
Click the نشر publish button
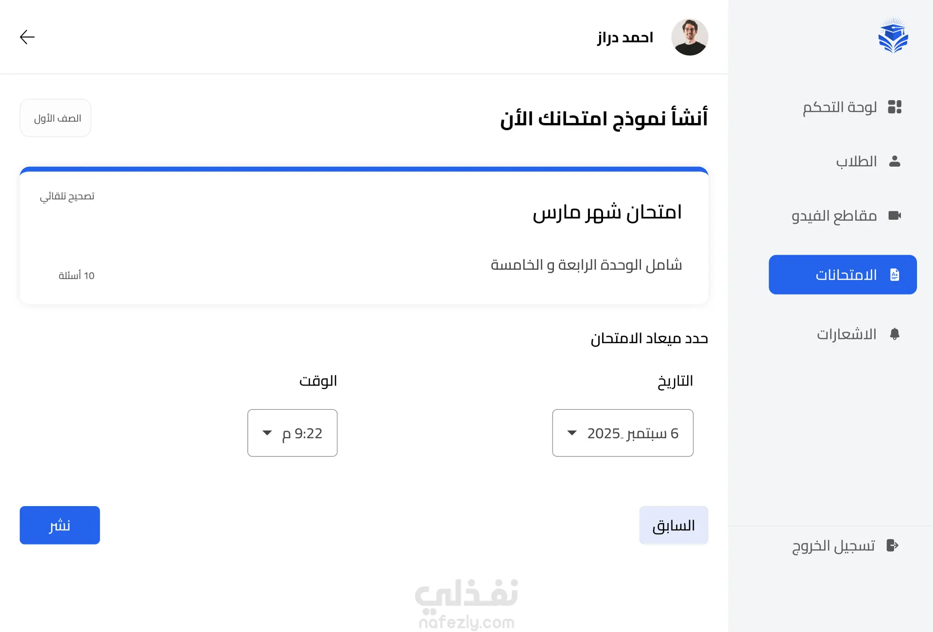(x=60, y=525)
